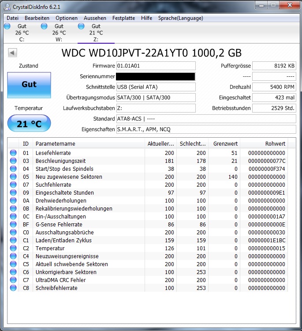
Task: Click raw value 00000000F374
Action: click(267, 169)
